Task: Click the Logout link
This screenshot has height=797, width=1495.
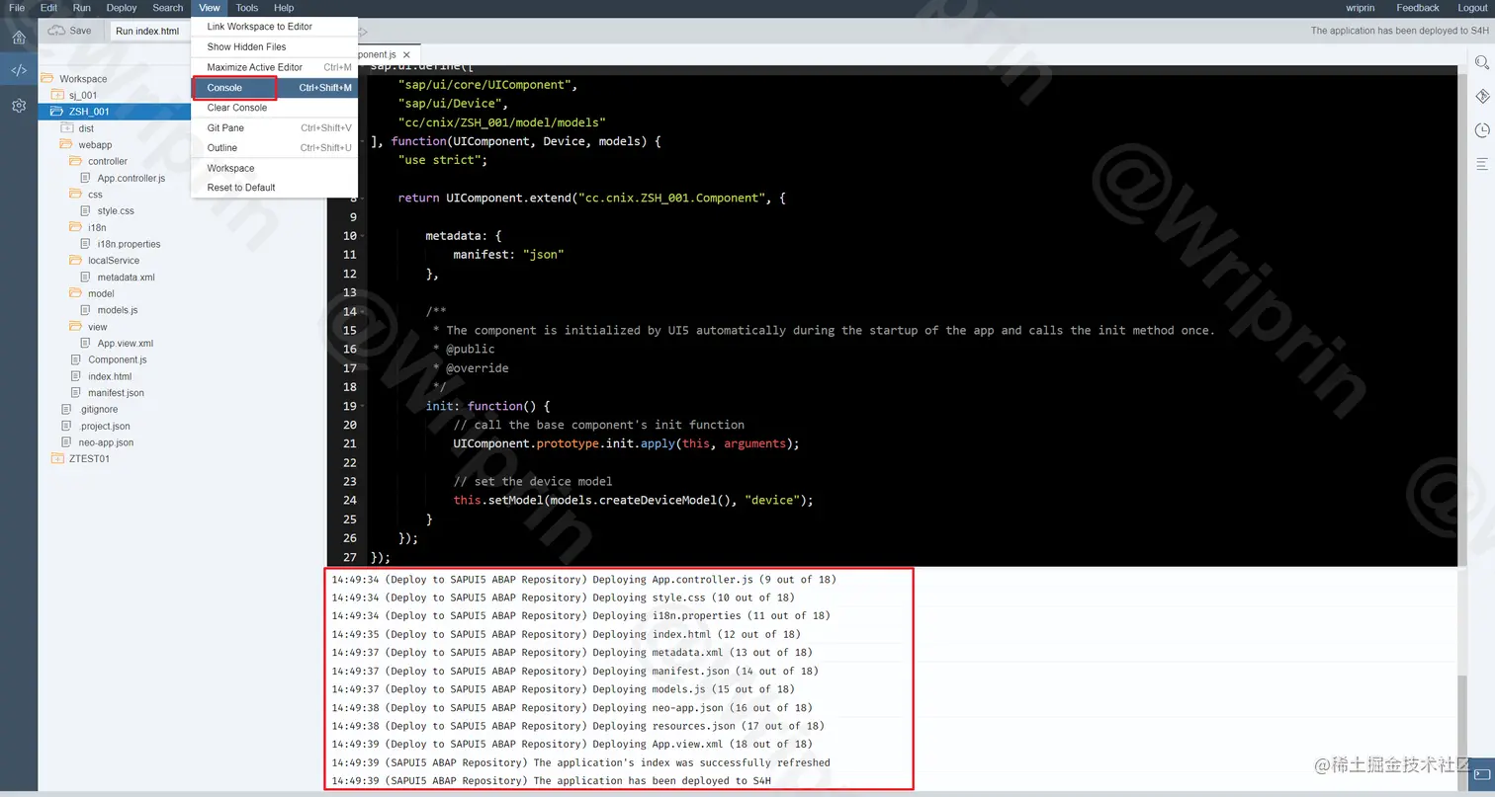Action: pos(1472,7)
